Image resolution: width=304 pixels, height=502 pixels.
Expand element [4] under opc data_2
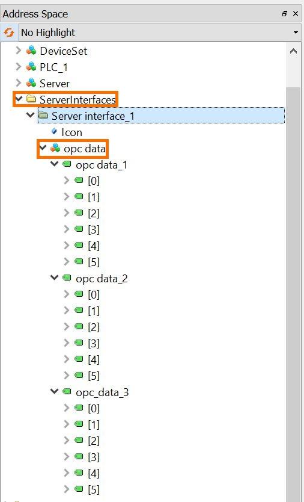pos(67,359)
